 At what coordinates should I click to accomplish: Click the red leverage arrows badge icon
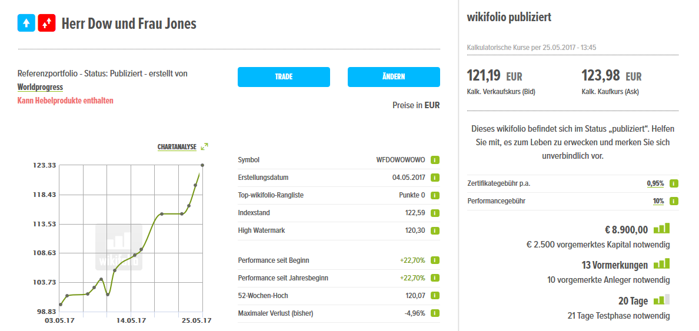[x=46, y=24]
